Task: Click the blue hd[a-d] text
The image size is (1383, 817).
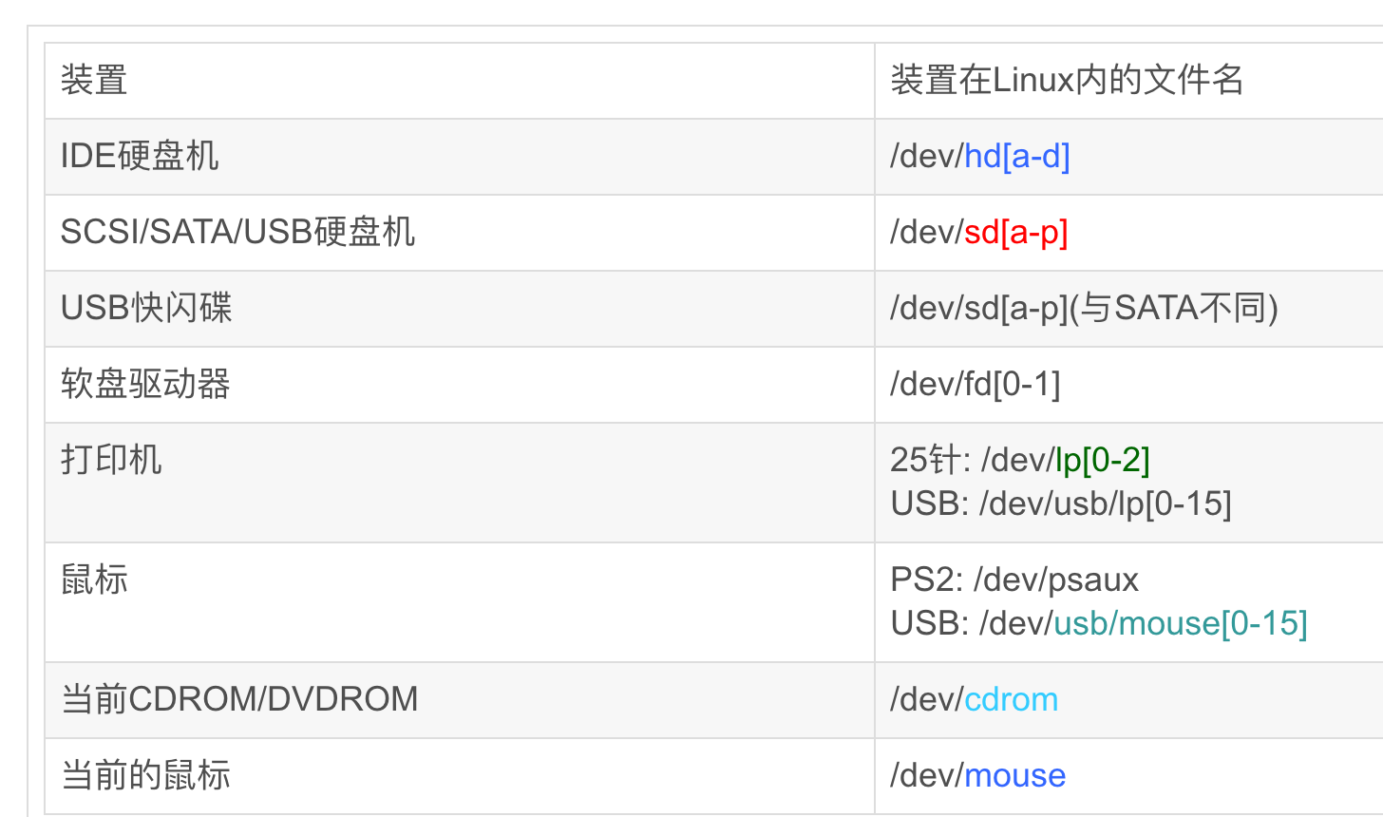Action: click(1016, 156)
